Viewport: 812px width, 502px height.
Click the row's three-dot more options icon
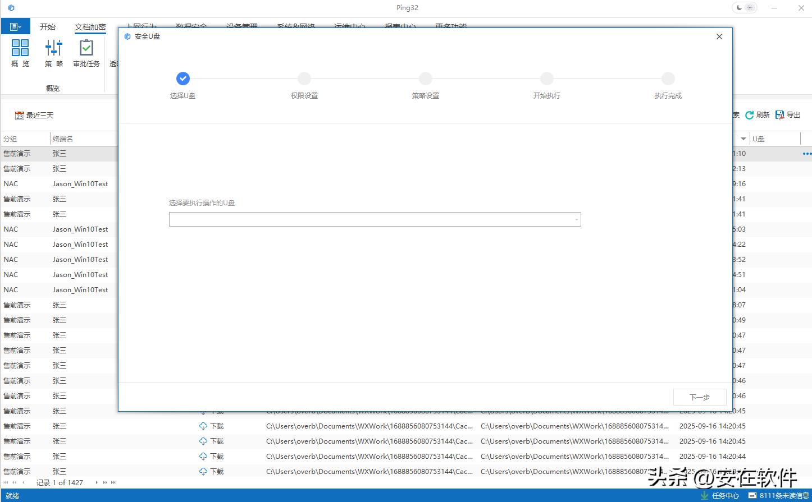coord(807,154)
